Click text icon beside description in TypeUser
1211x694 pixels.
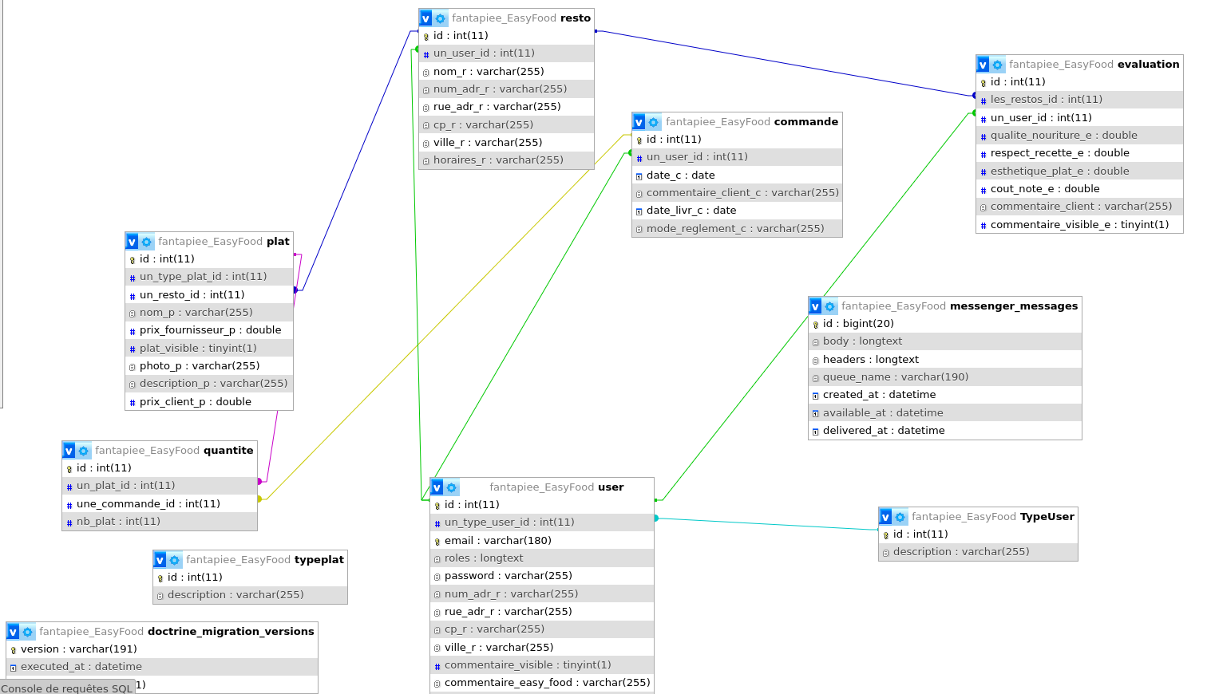click(886, 553)
